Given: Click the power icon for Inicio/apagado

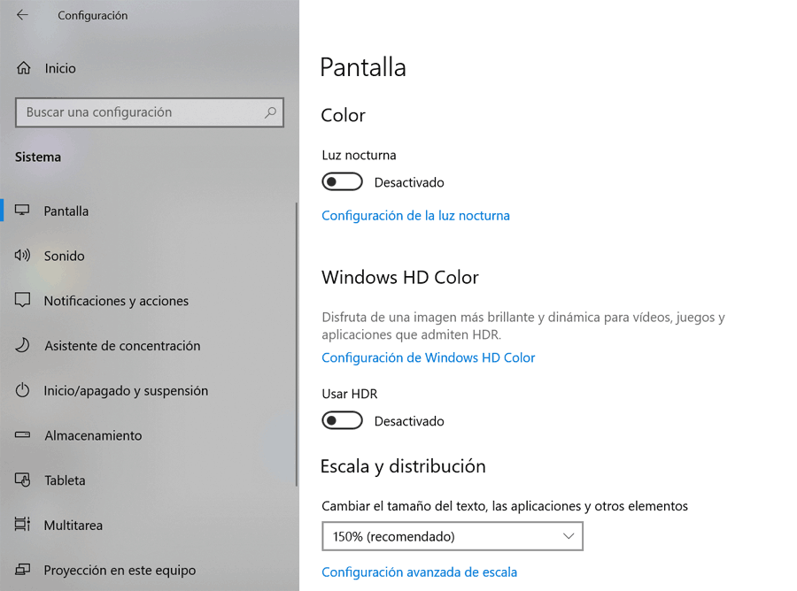Looking at the screenshot, I should [x=22, y=390].
